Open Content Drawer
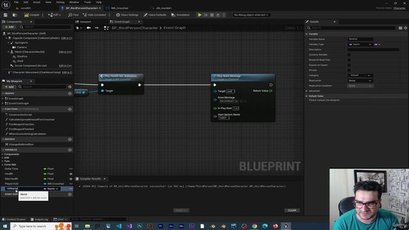This screenshot has height=230, width=409. 14,219
